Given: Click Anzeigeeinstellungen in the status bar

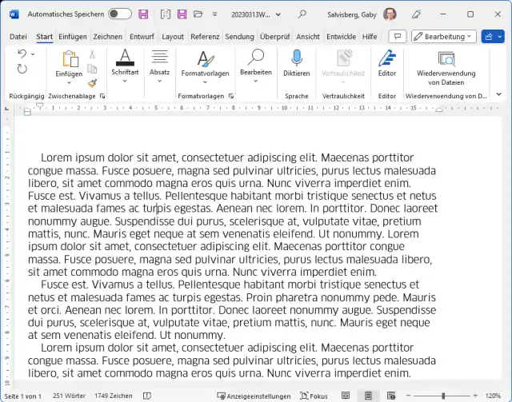Looking at the screenshot, I should point(256,396).
